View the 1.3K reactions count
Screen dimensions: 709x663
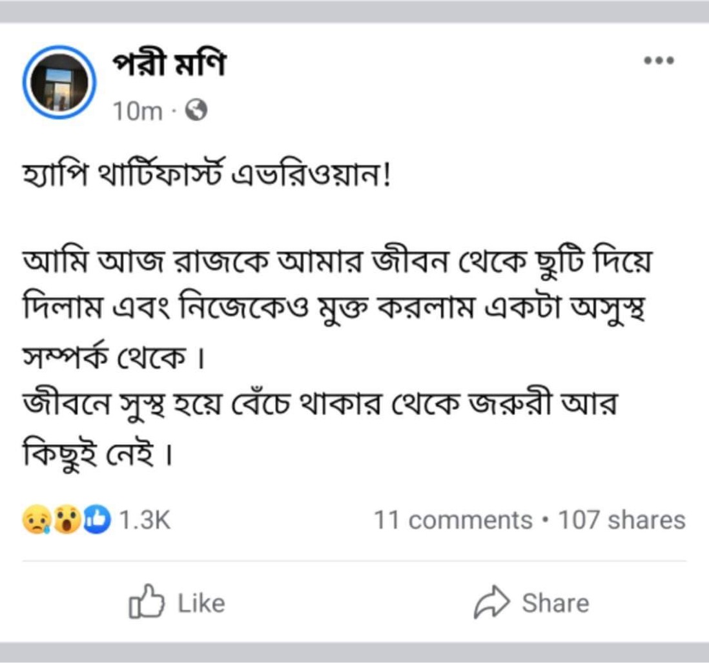click(x=145, y=520)
